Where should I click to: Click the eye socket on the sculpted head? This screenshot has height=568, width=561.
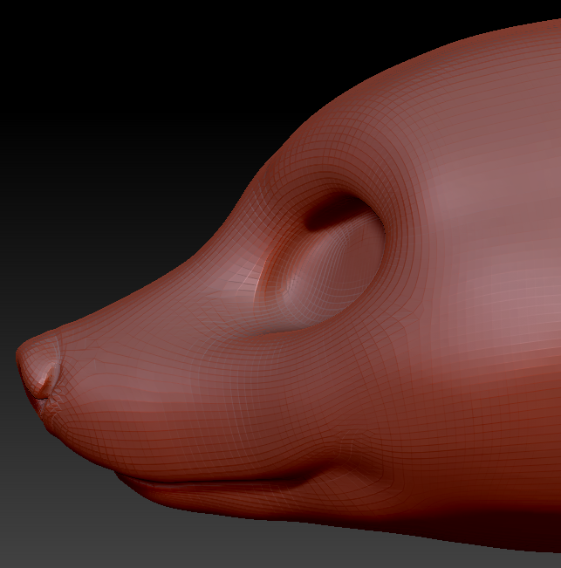point(320,264)
